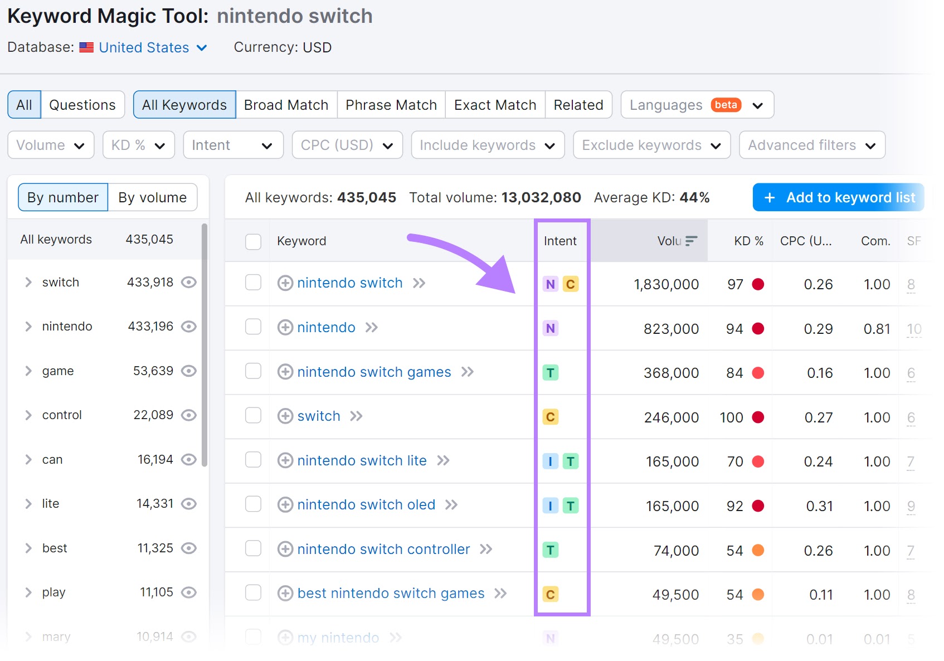The height and width of the screenshot is (661, 944).
Task: Click the C intent badge for 'nintendo switch'
Action: [571, 284]
